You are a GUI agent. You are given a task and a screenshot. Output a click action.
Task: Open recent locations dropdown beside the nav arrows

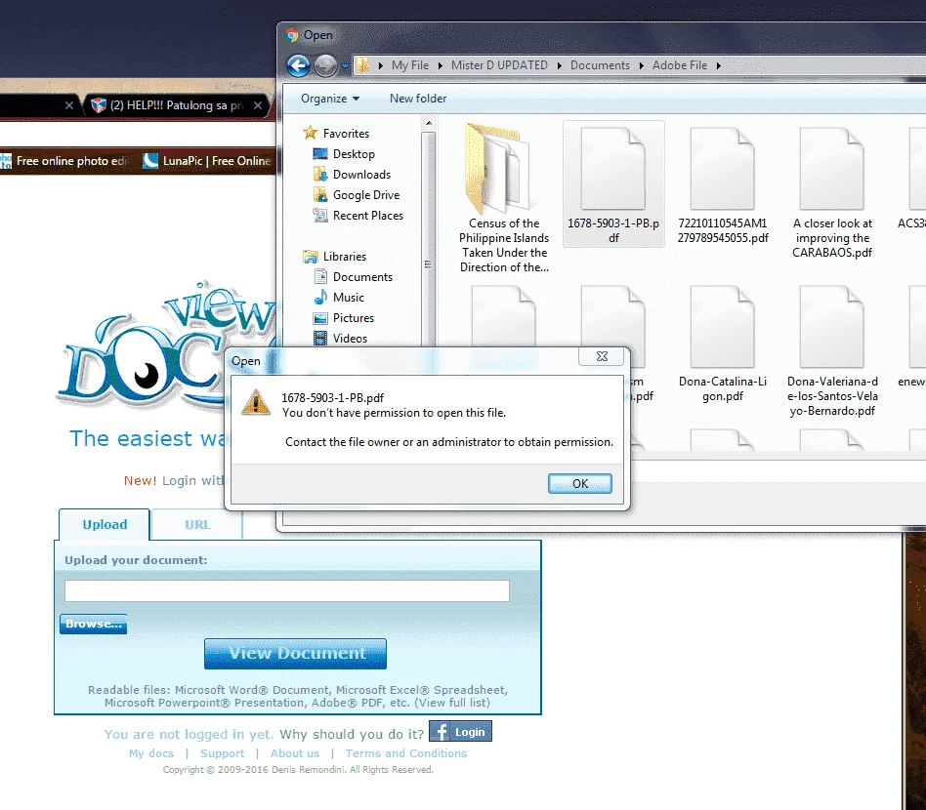coord(345,66)
